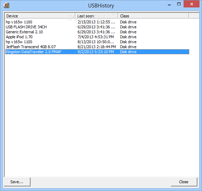Viewport: 202px width, 191px height.
Task: Sort by the Last seen column header
Action: click(x=96, y=16)
